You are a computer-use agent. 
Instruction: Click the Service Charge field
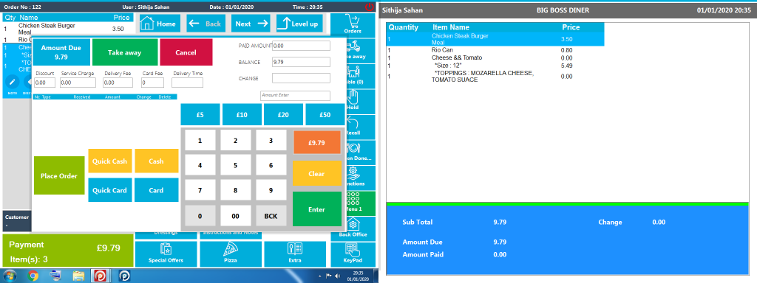pos(78,83)
